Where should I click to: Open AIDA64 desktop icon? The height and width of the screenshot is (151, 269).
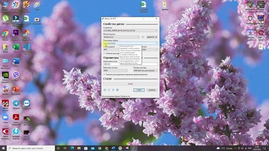pyautogui.click(x=5, y=103)
